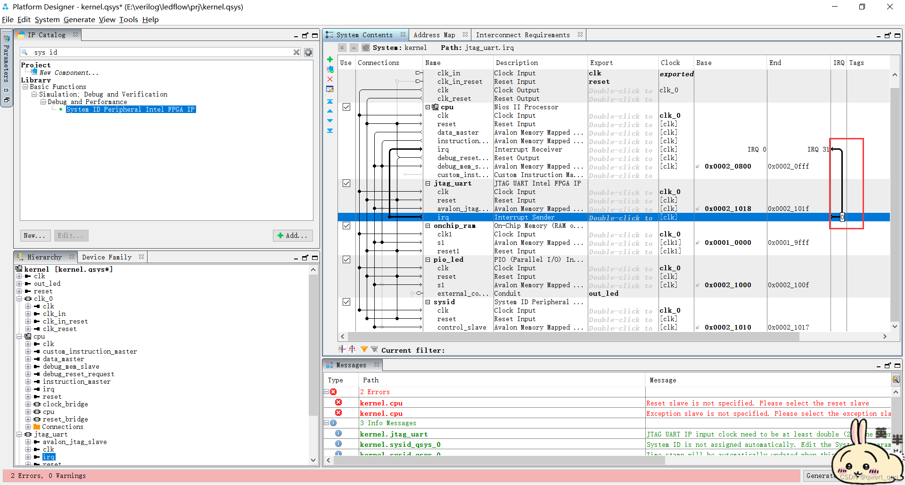Switch to the Device Family tab
This screenshot has height=485, width=905.
coord(107,257)
